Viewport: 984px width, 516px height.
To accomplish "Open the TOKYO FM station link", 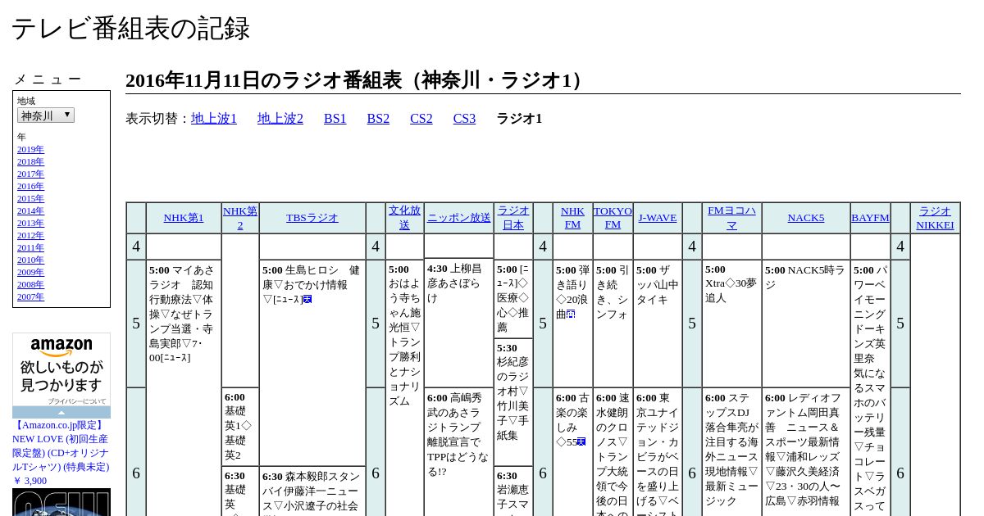I will (x=613, y=218).
